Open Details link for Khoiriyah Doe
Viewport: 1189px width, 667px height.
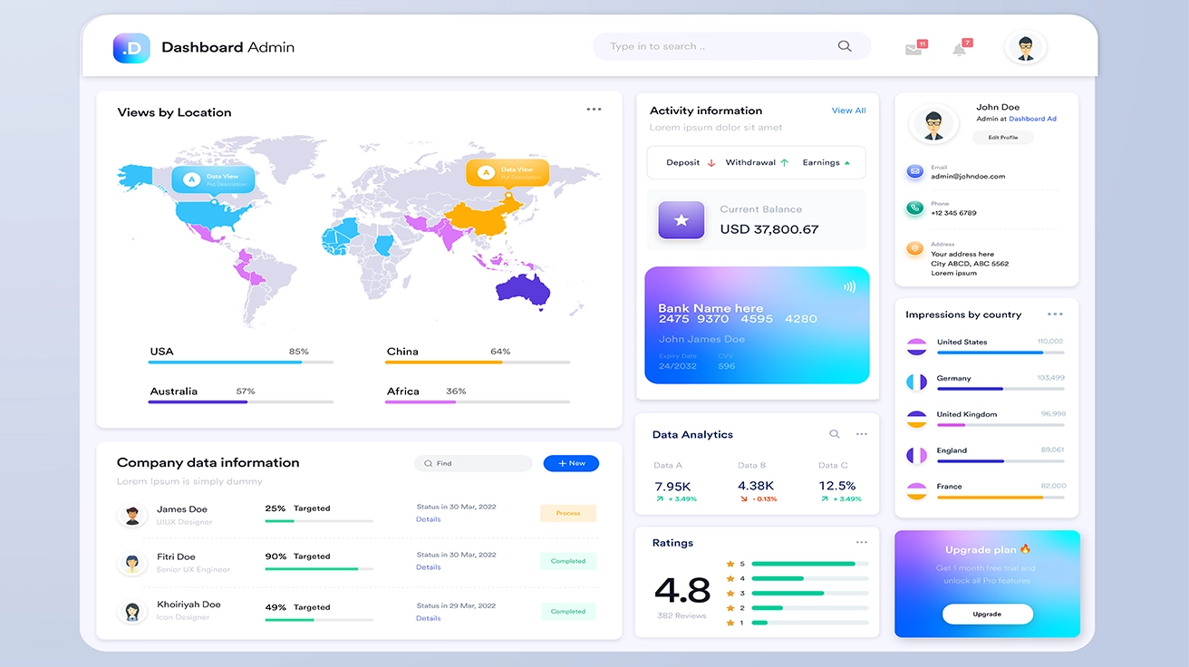[x=429, y=618]
